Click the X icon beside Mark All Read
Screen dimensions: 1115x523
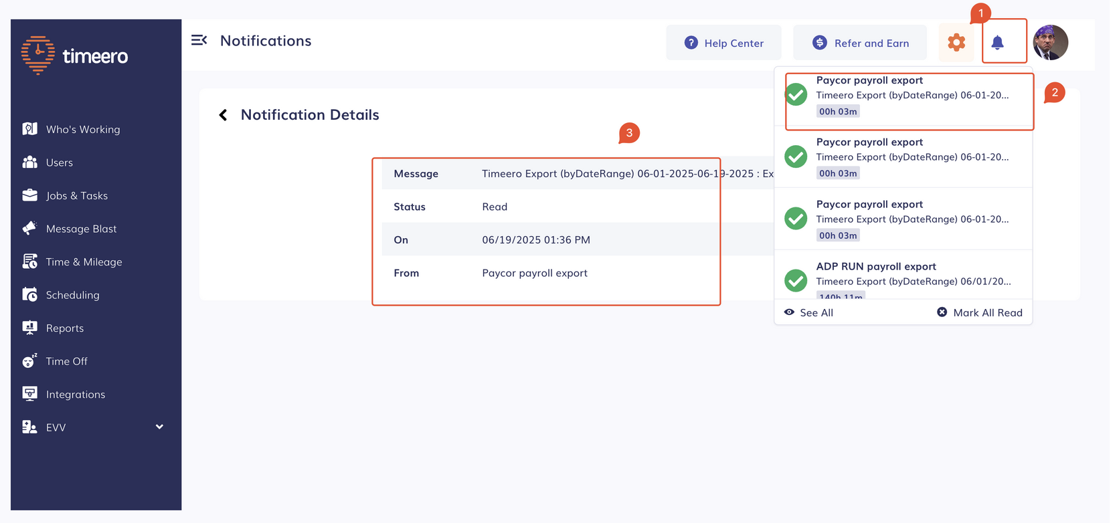[942, 312]
